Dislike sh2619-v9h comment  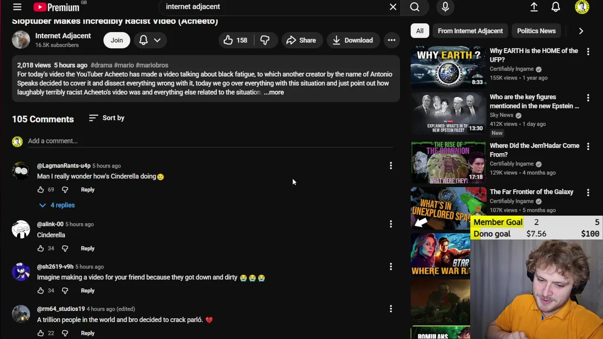click(x=65, y=291)
